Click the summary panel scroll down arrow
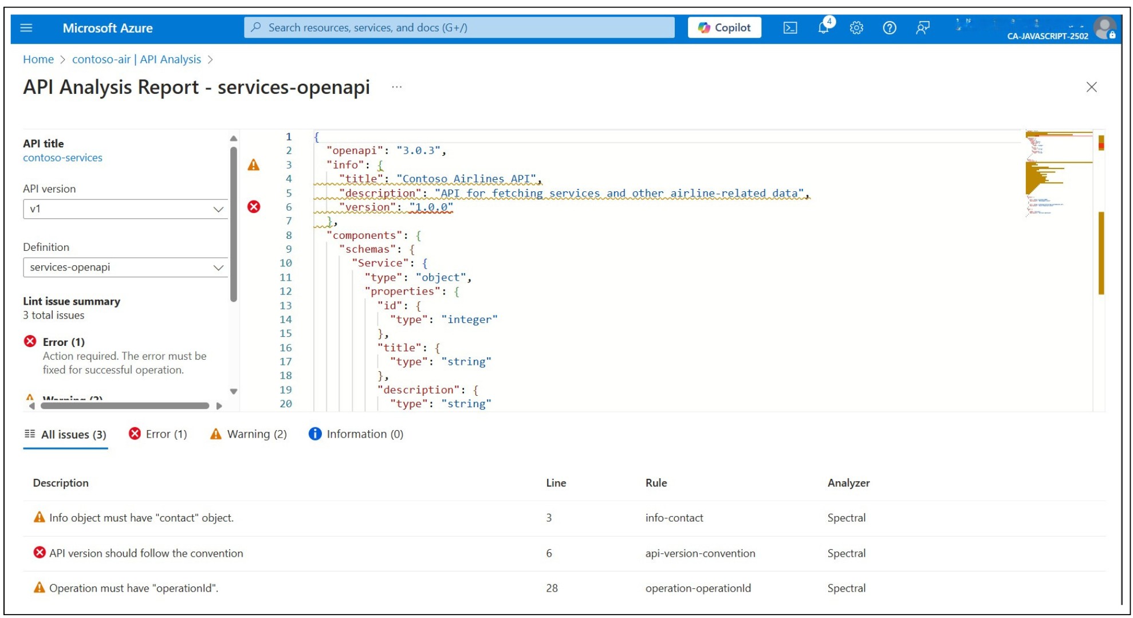The height and width of the screenshot is (618, 1133). [233, 392]
